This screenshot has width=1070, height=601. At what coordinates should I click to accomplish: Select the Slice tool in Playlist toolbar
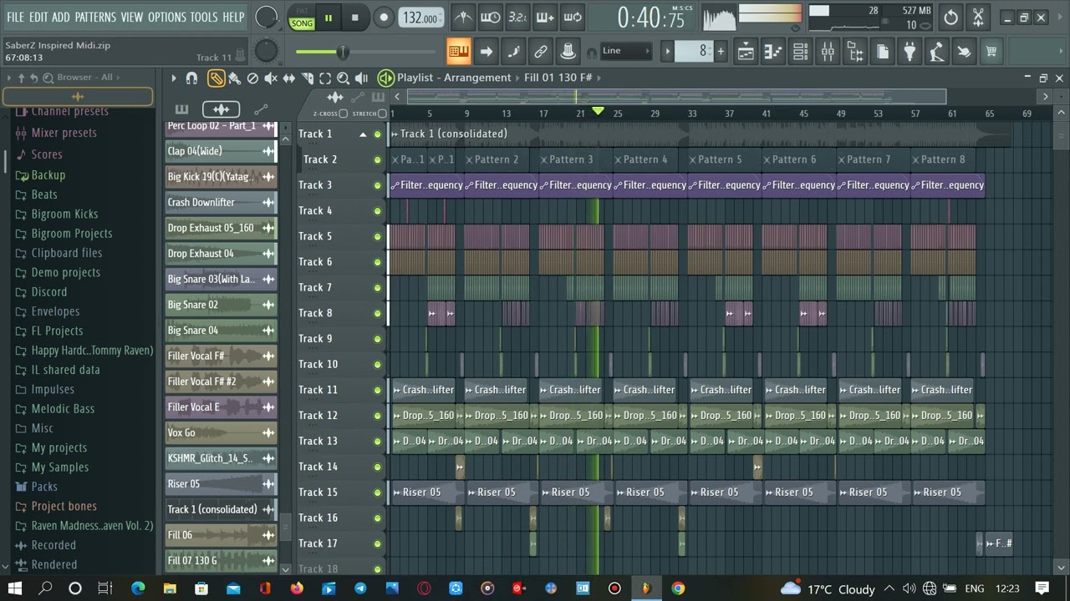click(308, 78)
